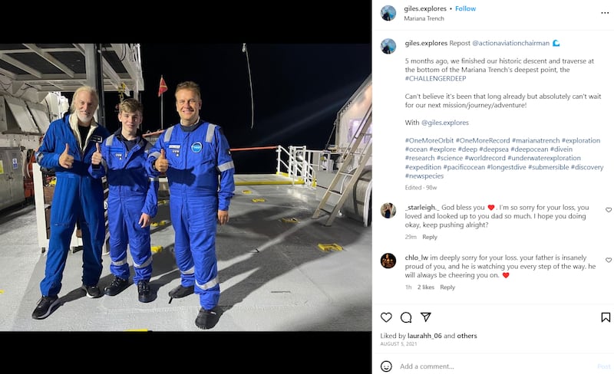614x374 pixels.
Task: Open chlo_lw profile avatar
Action: point(388,261)
